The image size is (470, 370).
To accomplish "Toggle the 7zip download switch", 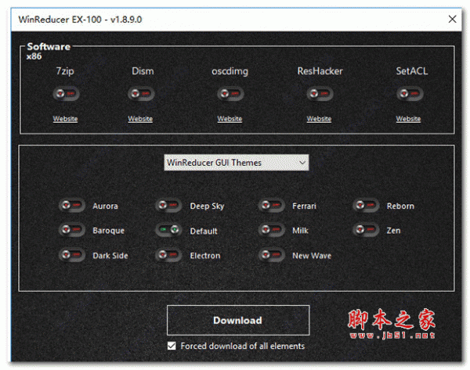I will tap(67, 94).
